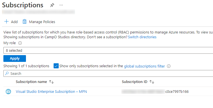Pin the Subscriptions page to dashboard
This screenshot has width=213, height=108.
pos(52,5)
